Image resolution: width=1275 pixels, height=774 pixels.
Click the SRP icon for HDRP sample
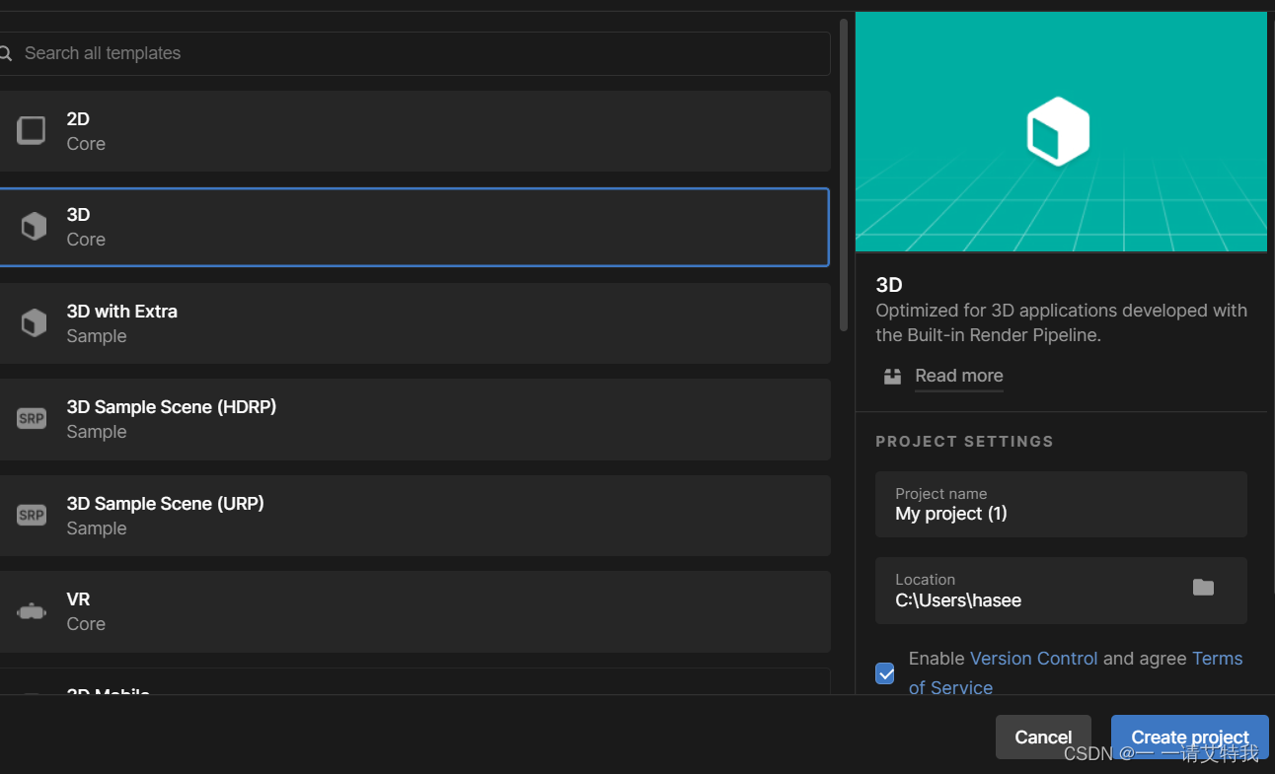click(x=32, y=419)
